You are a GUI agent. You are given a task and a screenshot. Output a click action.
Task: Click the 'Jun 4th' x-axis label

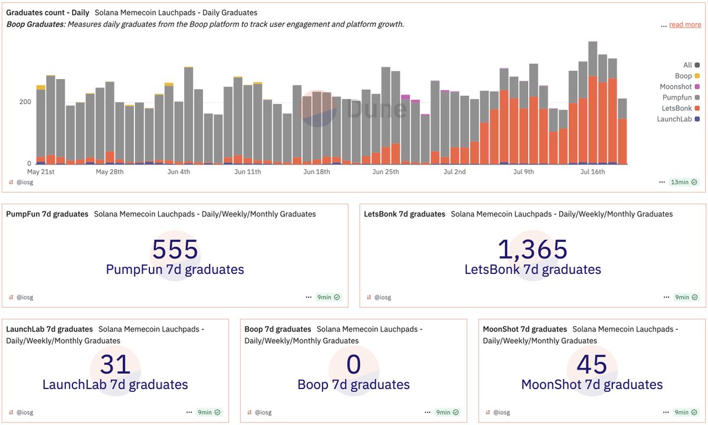pos(179,172)
